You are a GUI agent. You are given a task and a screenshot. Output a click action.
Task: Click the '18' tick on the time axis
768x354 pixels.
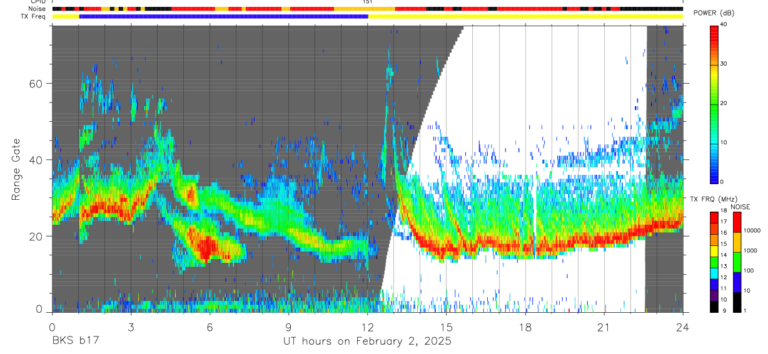pos(525,327)
